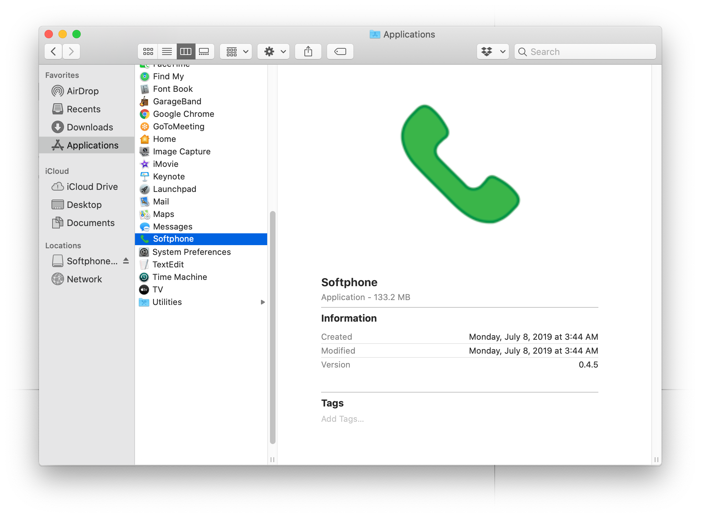Image resolution: width=701 pixels, height=516 pixels.
Task: Click the Launchpad application icon
Action: 144,189
